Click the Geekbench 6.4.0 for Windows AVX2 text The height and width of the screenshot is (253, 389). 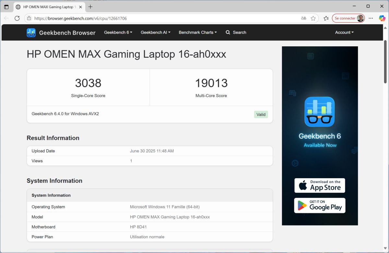65,114
